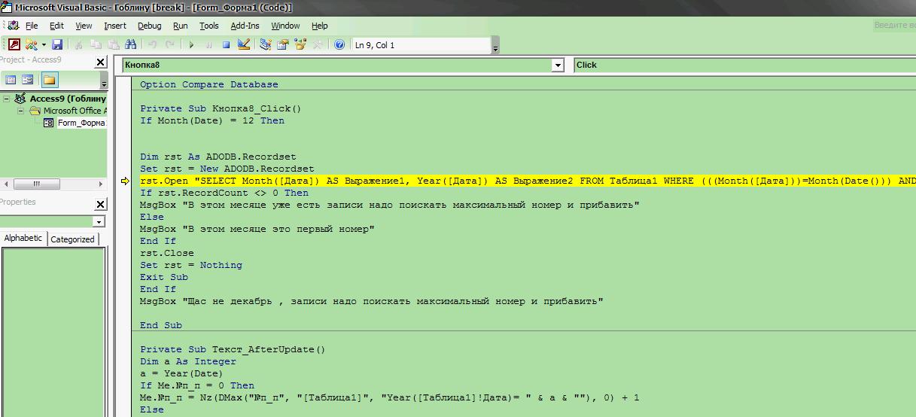Screen dimensions: 916x417
Task: Switch to the Categorized tab
Action: (x=72, y=239)
